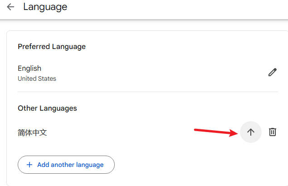Image resolution: width=288 pixels, height=186 pixels.
Task: Edit preferred language with the pencil icon
Action: point(273,72)
